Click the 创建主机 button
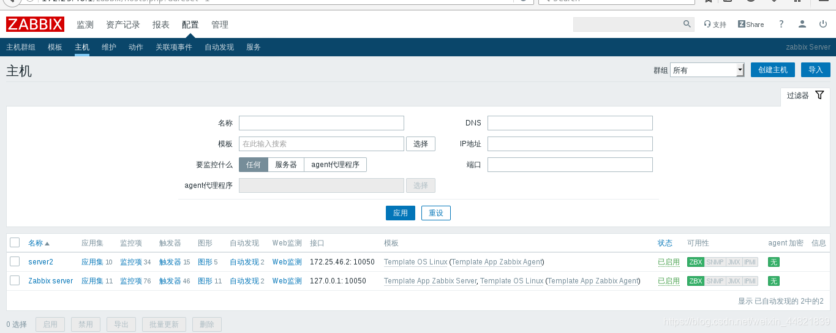The width and height of the screenshot is (836, 333). point(773,70)
